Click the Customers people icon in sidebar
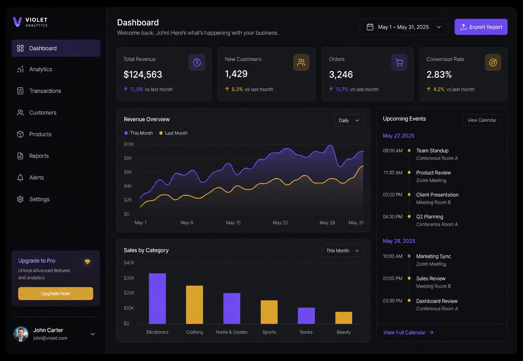 point(20,112)
